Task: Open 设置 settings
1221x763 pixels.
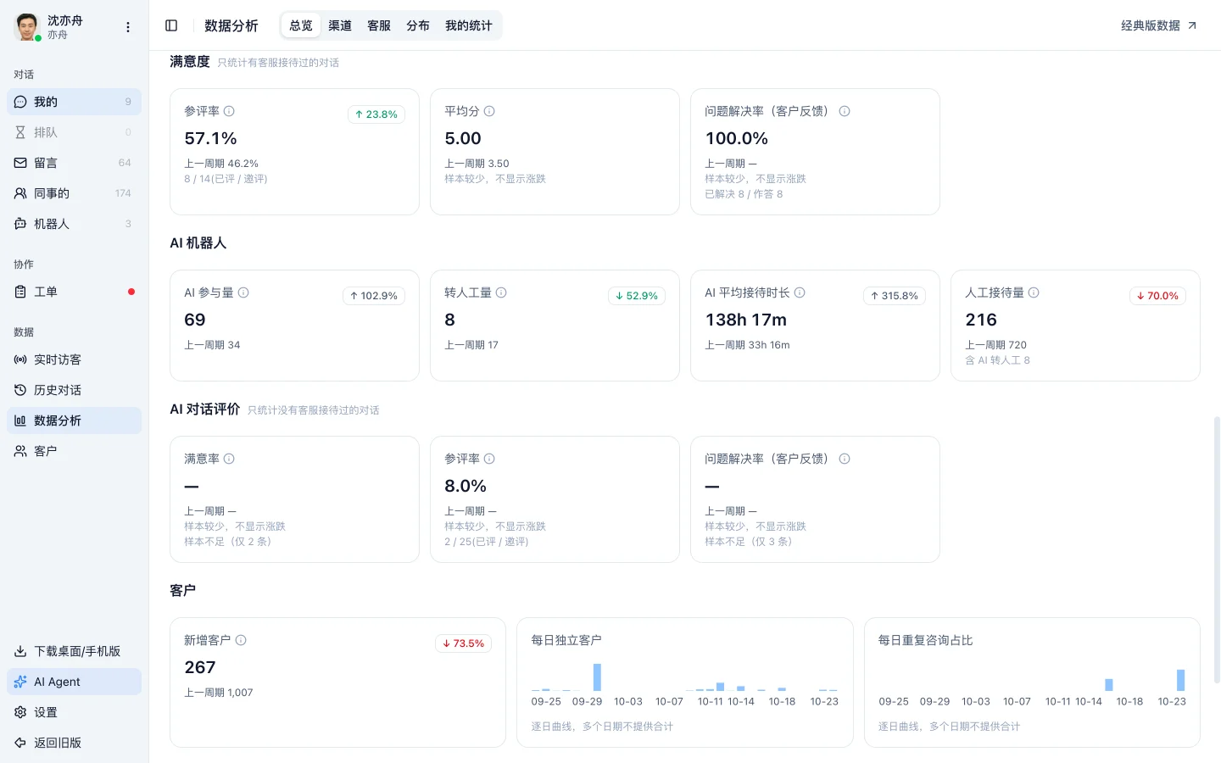Action: click(x=74, y=712)
